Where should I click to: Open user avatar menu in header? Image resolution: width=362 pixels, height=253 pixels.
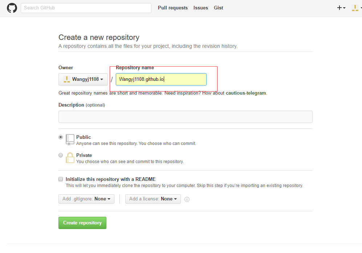(x=356, y=8)
